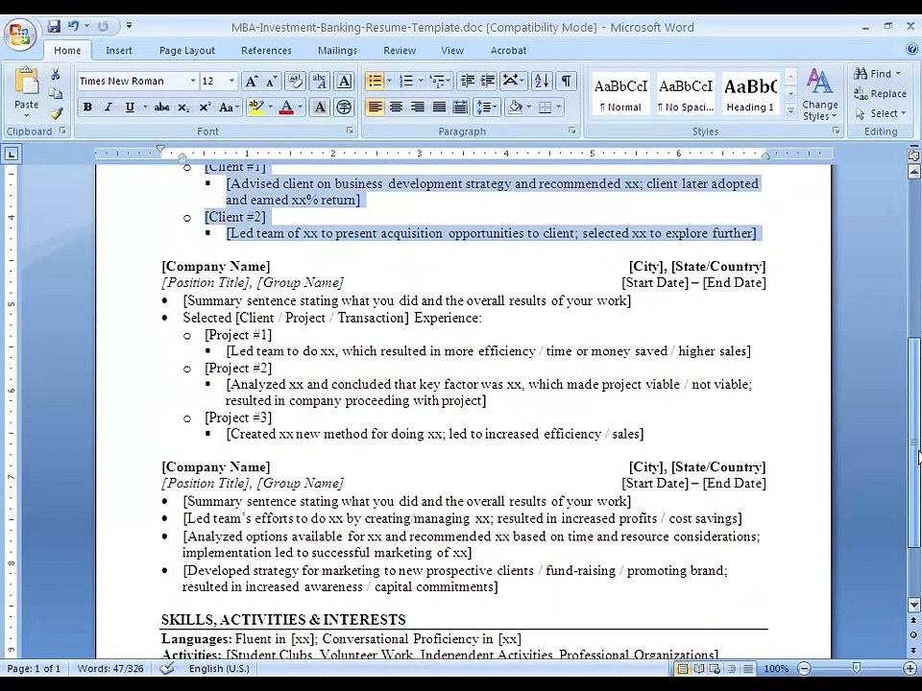Click the vertical scrollbar thumb
Image resolution: width=922 pixels, height=691 pixels.
click(x=913, y=443)
